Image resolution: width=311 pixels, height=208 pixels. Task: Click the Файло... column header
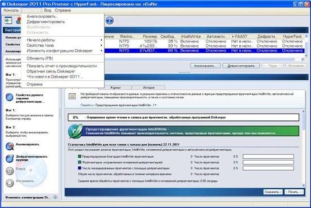(127, 37)
